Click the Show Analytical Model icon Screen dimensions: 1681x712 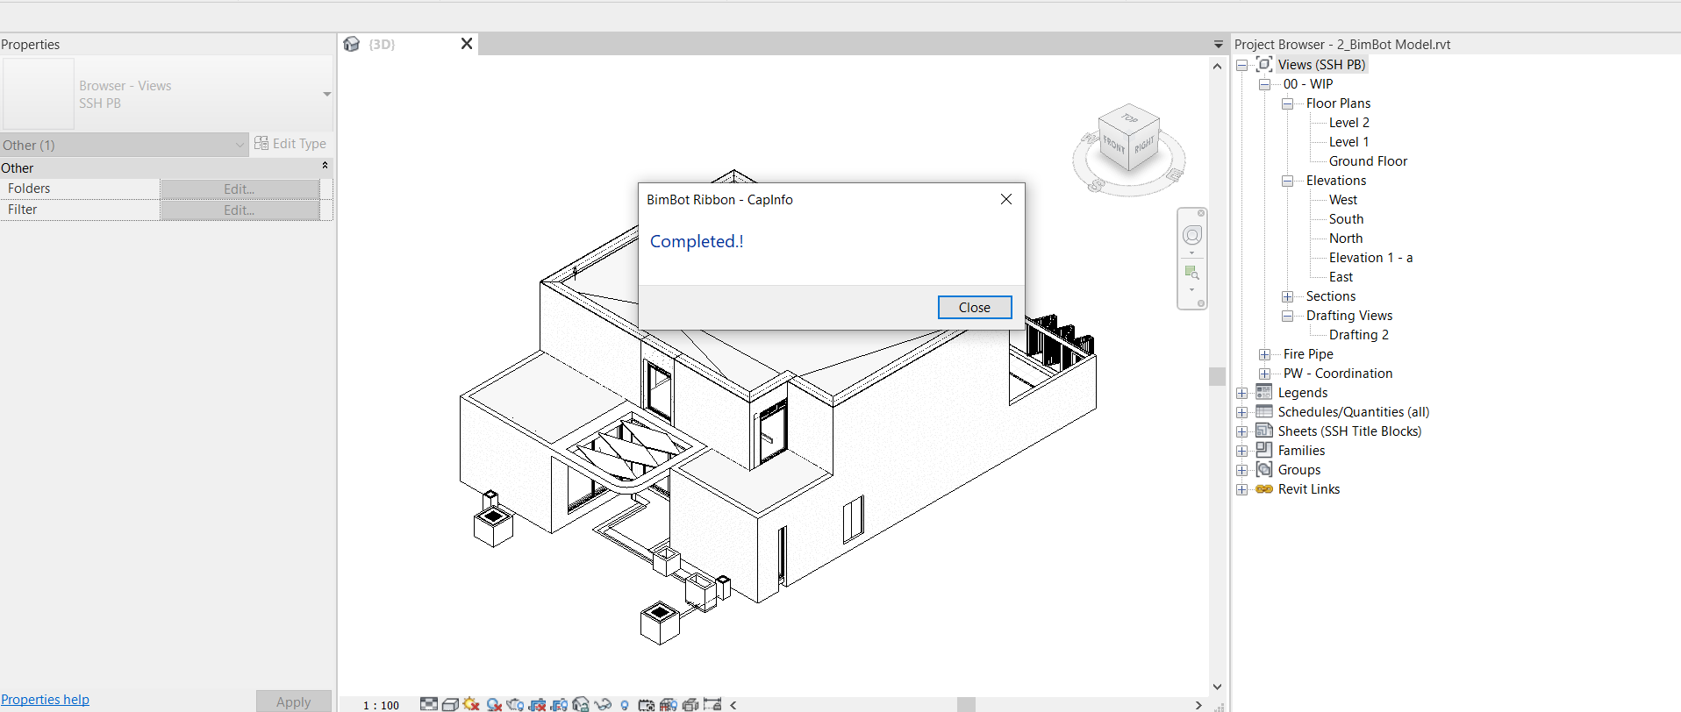[669, 704]
